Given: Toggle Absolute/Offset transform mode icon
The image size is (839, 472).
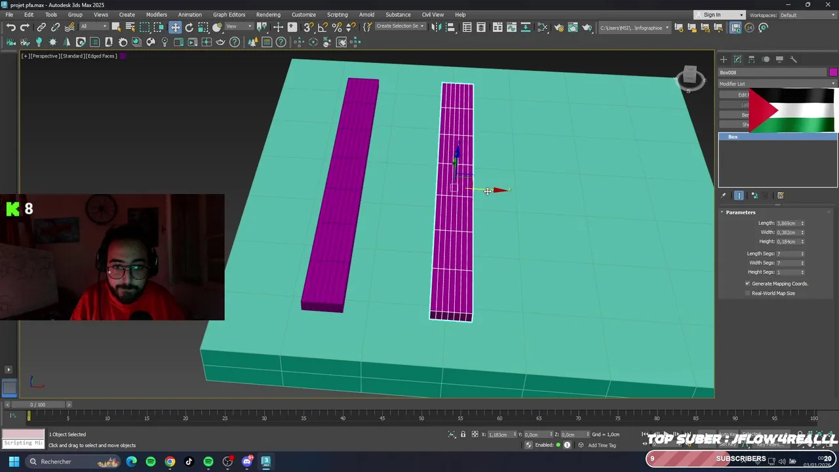Looking at the screenshot, I should click(475, 434).
